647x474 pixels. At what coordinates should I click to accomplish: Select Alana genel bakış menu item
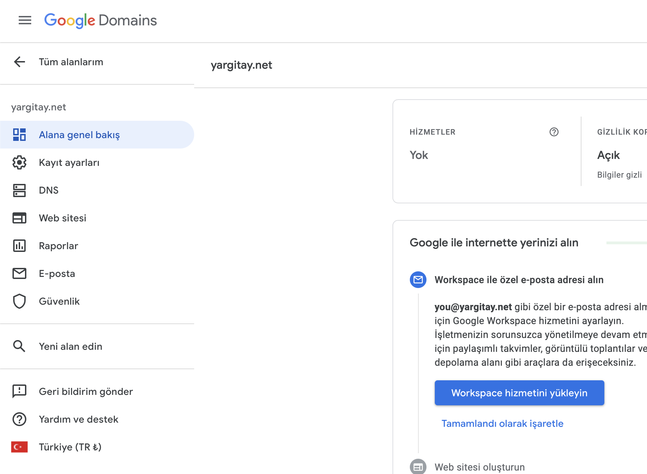pyautogui.click(x=97, y=135)
